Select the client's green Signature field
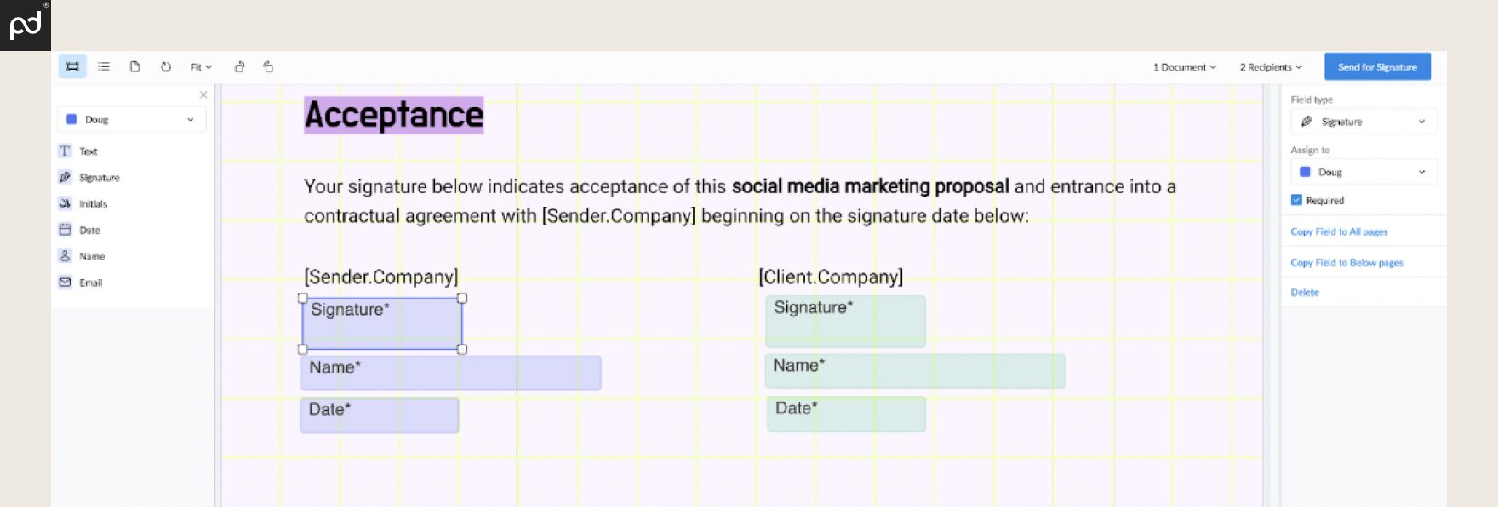Screen dimensions: 1498x507 845,322
